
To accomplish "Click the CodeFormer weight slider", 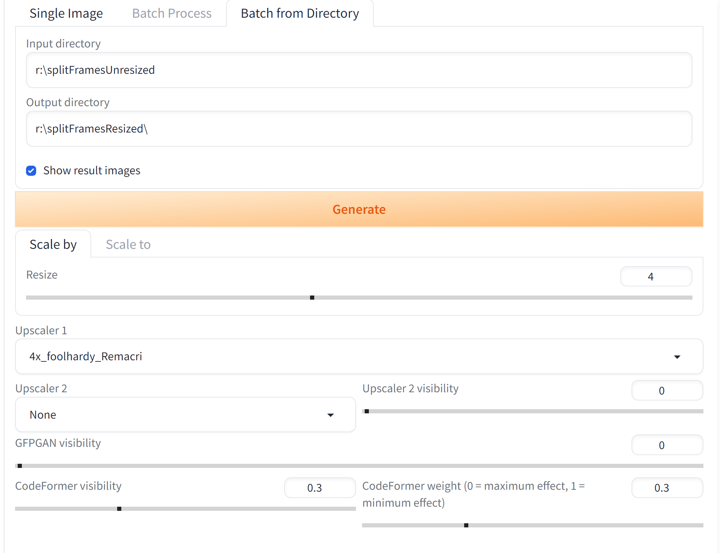I will tap(532, 526).
